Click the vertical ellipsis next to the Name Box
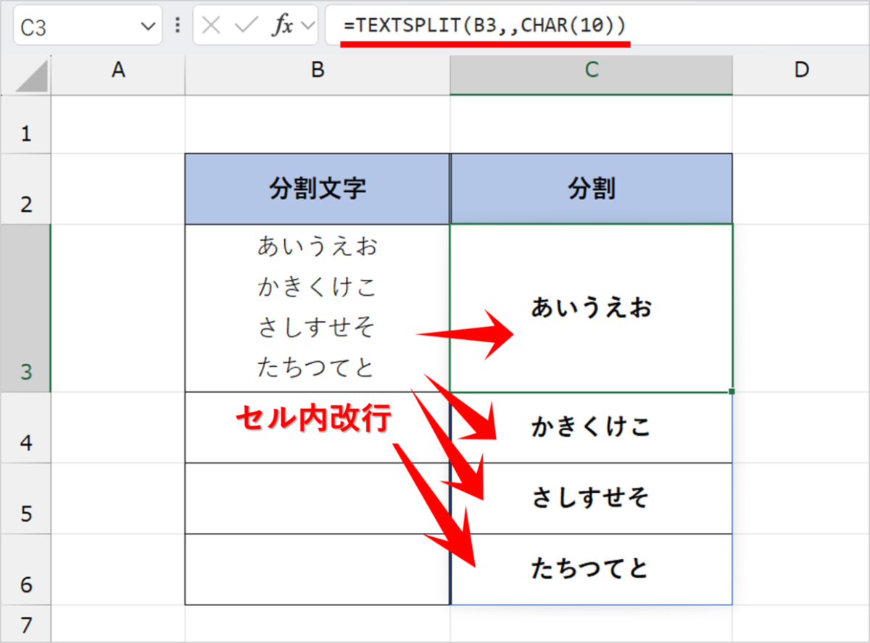Image resolution: width=870 pixels, height=643 pixels. click(x=176, y=24)
